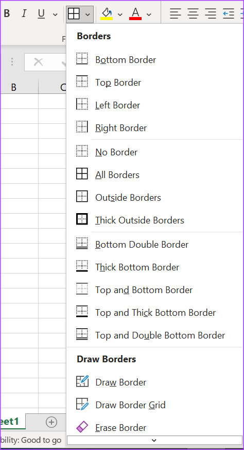244x450 pixels.
Task: Collapse the Borders dropdown arrow
Action: (x=88, y=14)
